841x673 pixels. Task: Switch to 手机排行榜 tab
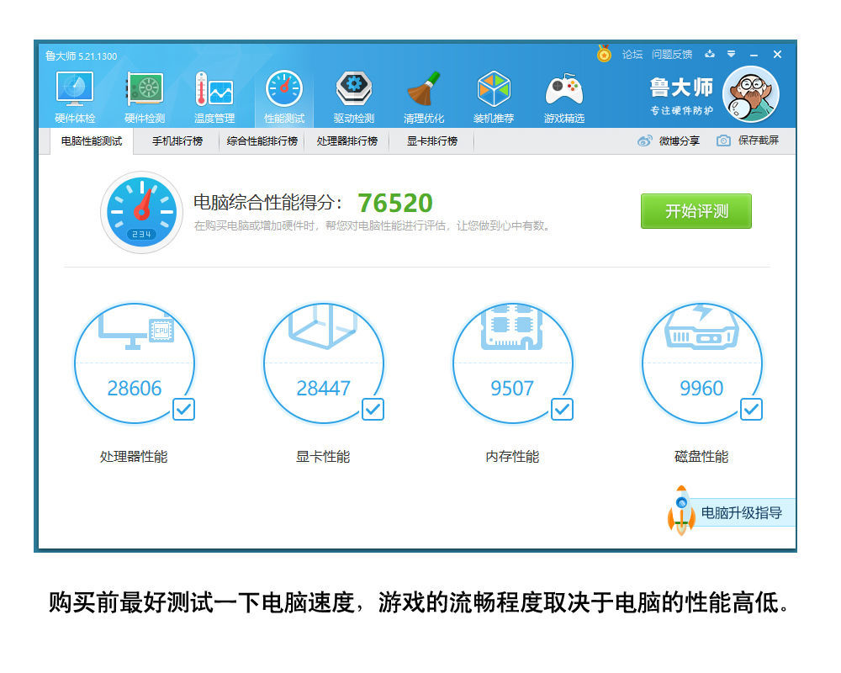[177, 141]
